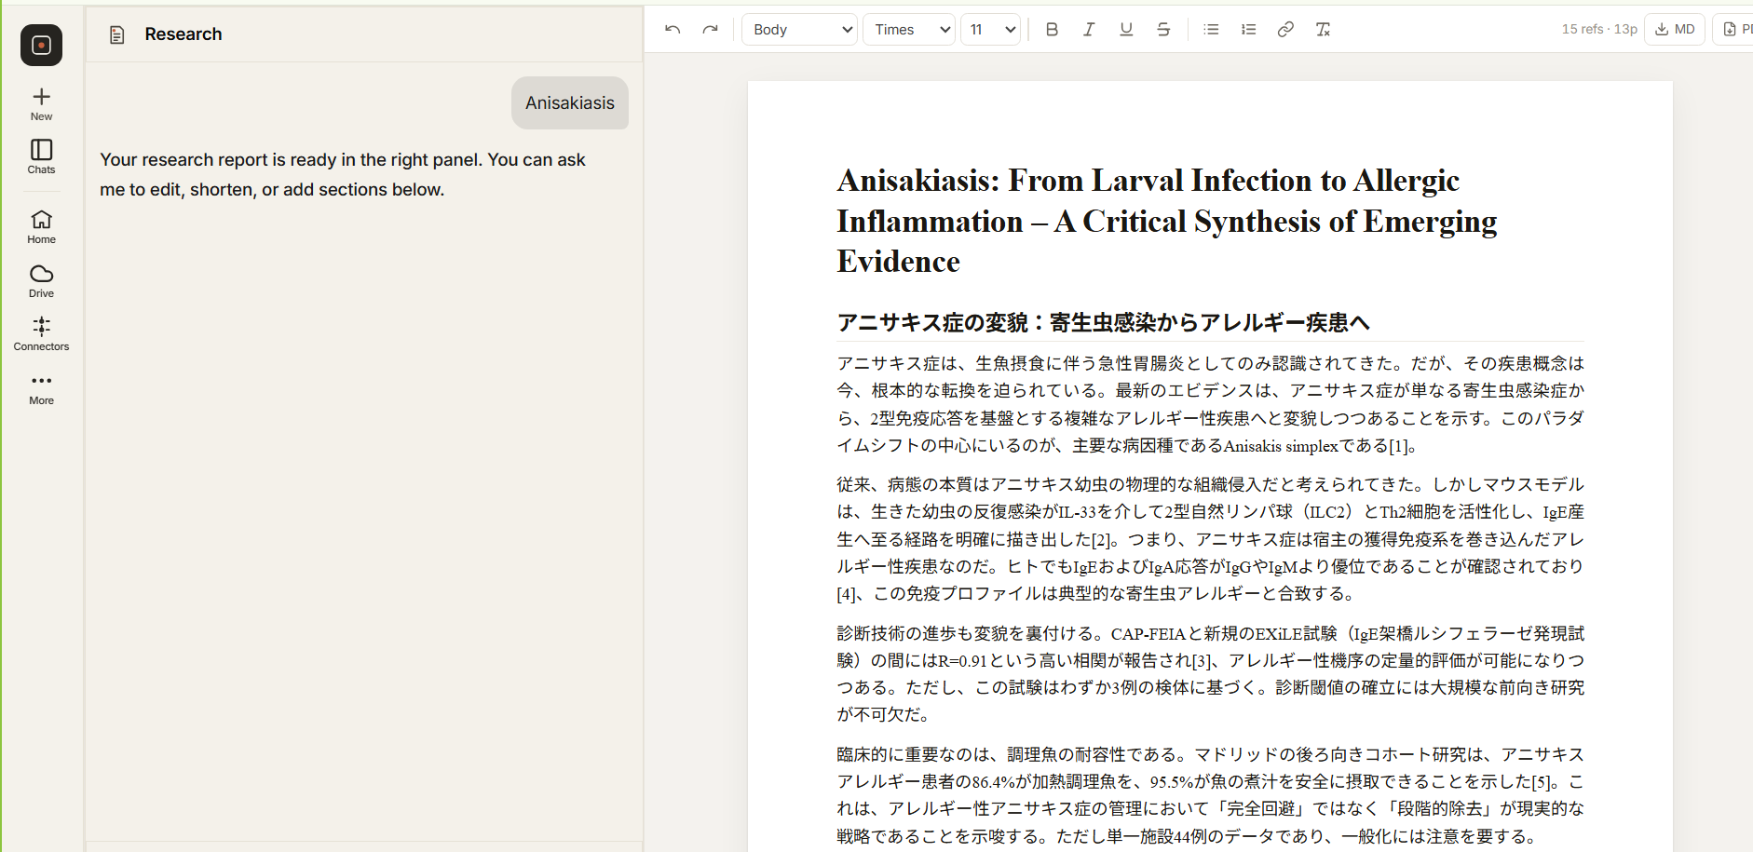Redo the last edit
This screenshot has width=1753, height=852.
[x=710, y=30]
